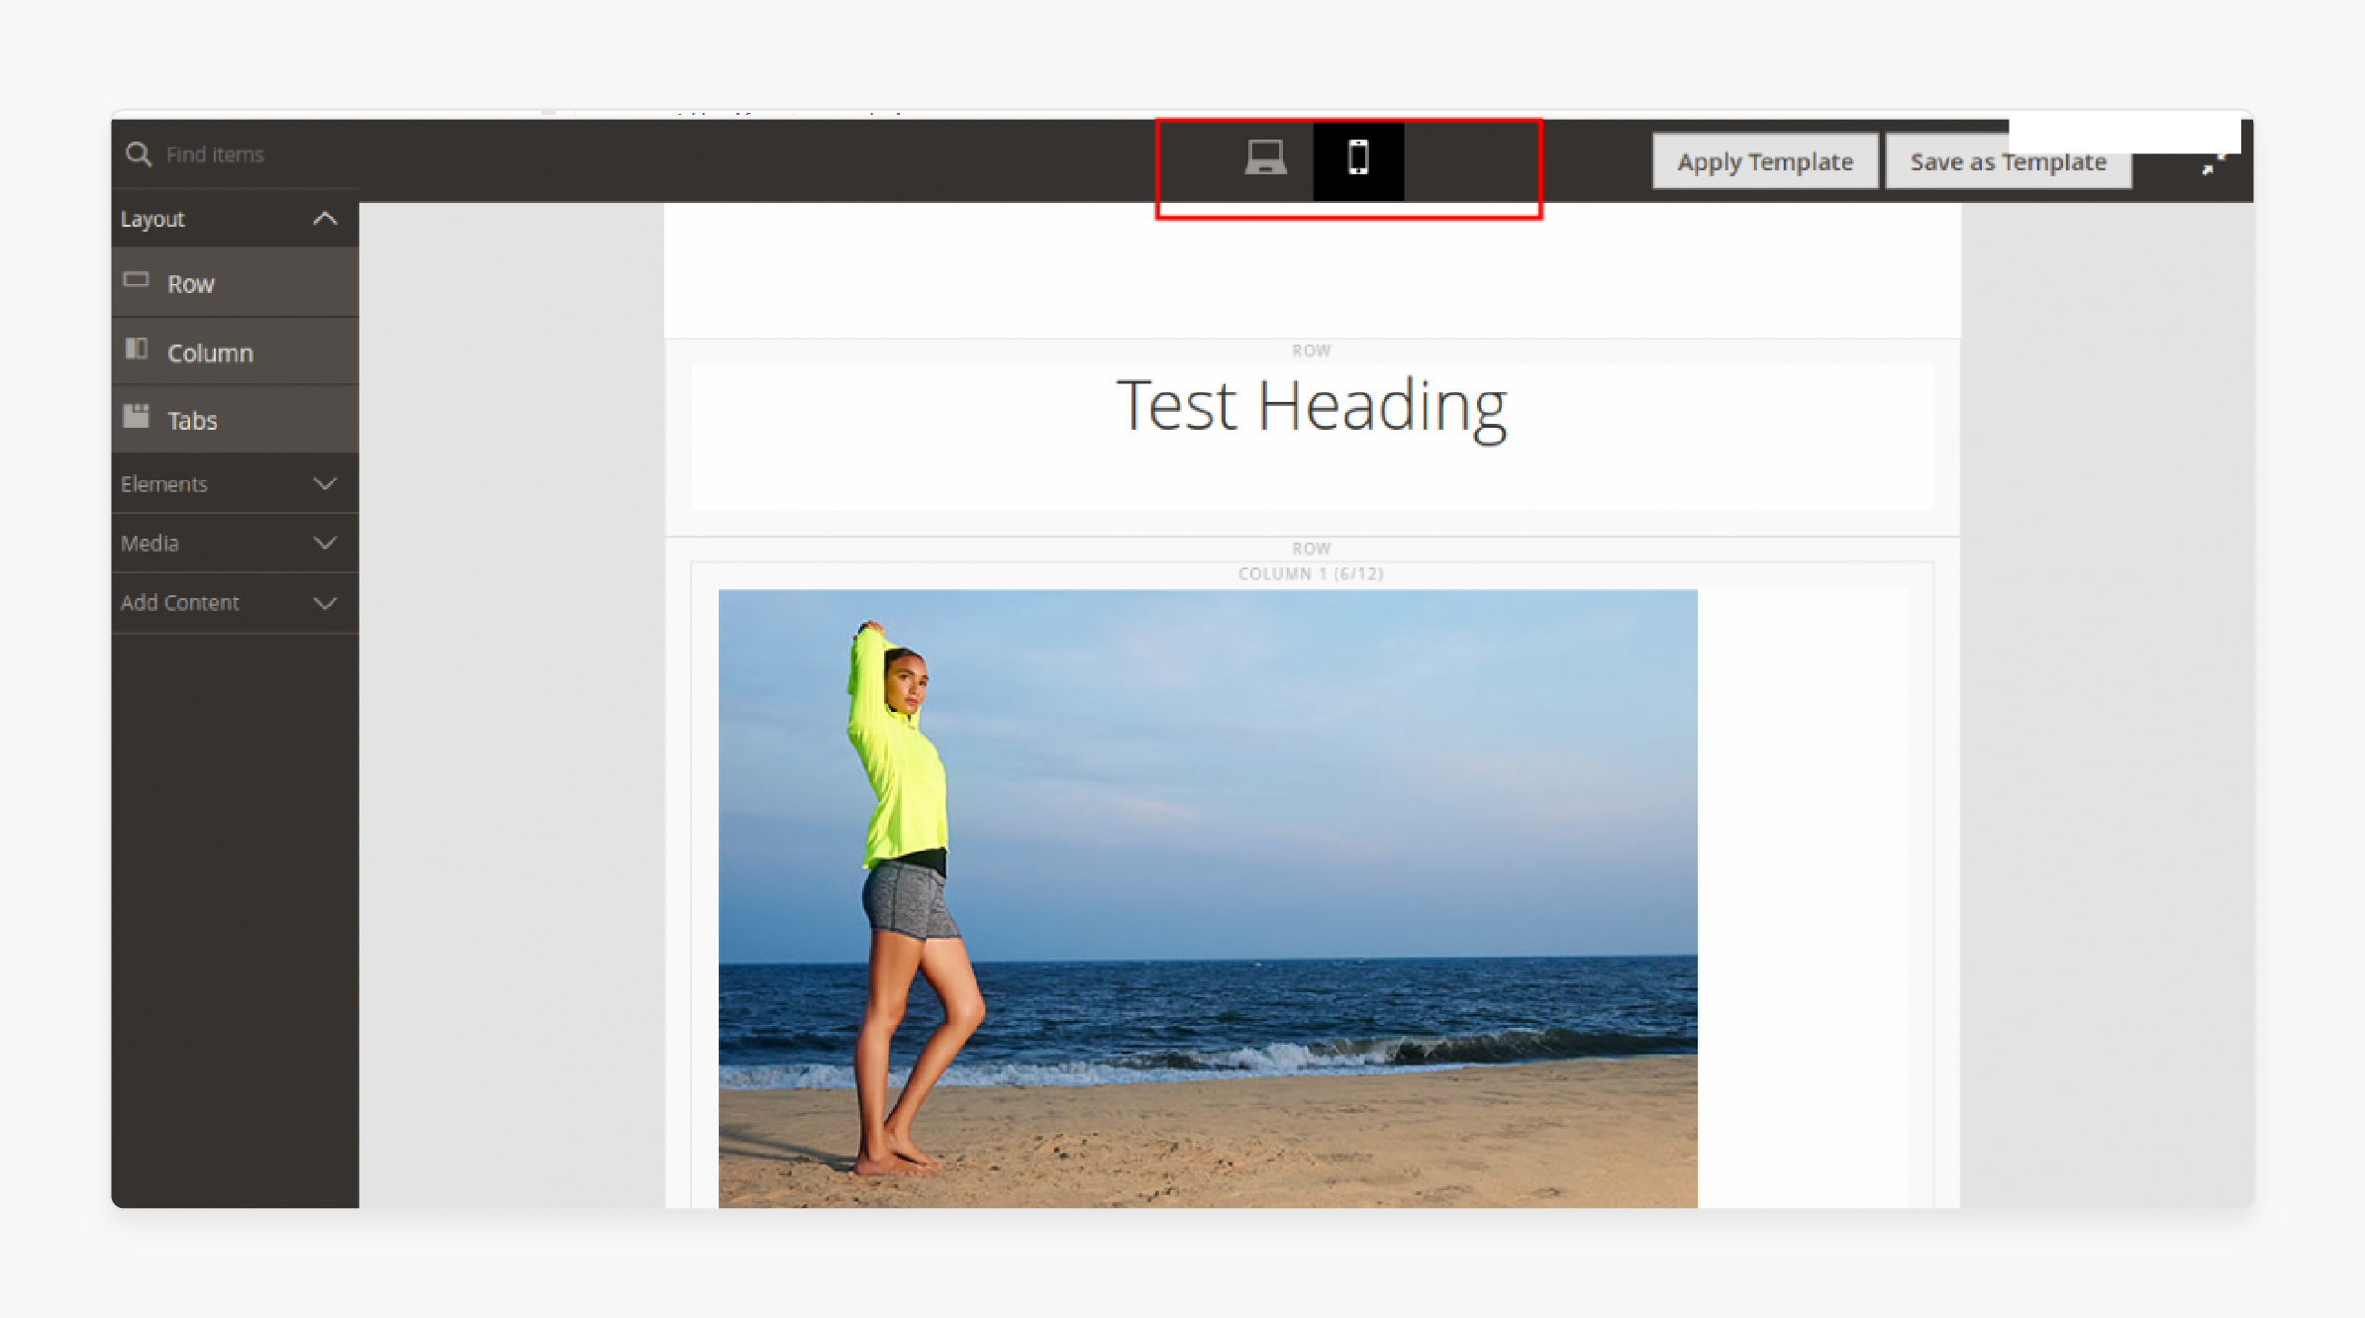The image size is (2365, 1318).
Task: Click the Tabs icon in the Layout panel
Action: click(x=136, y=416)
